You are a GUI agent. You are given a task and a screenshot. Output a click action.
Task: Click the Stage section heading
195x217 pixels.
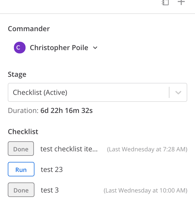(17, 75)
